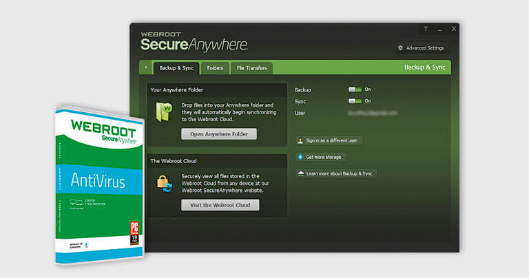Viewport: 529px width, 278px height.
Task: Click 'The Webroot Cloud' heading
Action: (x=174, y=161)
